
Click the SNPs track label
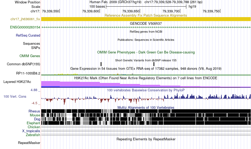36,48
